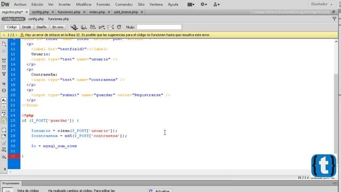
Task: Go to previous syntax error arrow
Action: 4,35
